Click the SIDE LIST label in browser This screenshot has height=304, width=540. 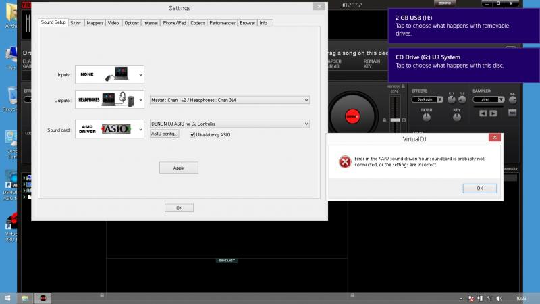coord(227,261)
